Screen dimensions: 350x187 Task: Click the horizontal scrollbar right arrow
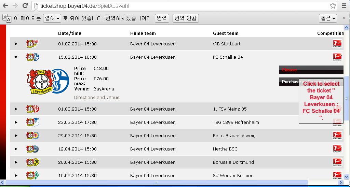[341, 183]
